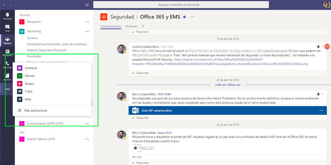Open the Marketing team
331x165 pixels.
pyautogui.click(x=34, y=31)
